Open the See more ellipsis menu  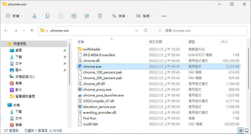[164, 16]
